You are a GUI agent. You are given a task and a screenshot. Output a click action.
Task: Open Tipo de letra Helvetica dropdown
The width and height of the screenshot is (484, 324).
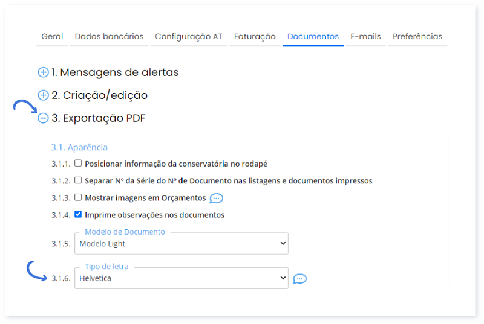(x=181, y=278)
